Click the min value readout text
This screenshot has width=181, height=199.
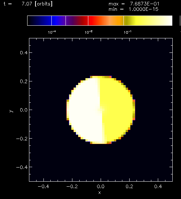pyautogui.click(x=133, y=9)
